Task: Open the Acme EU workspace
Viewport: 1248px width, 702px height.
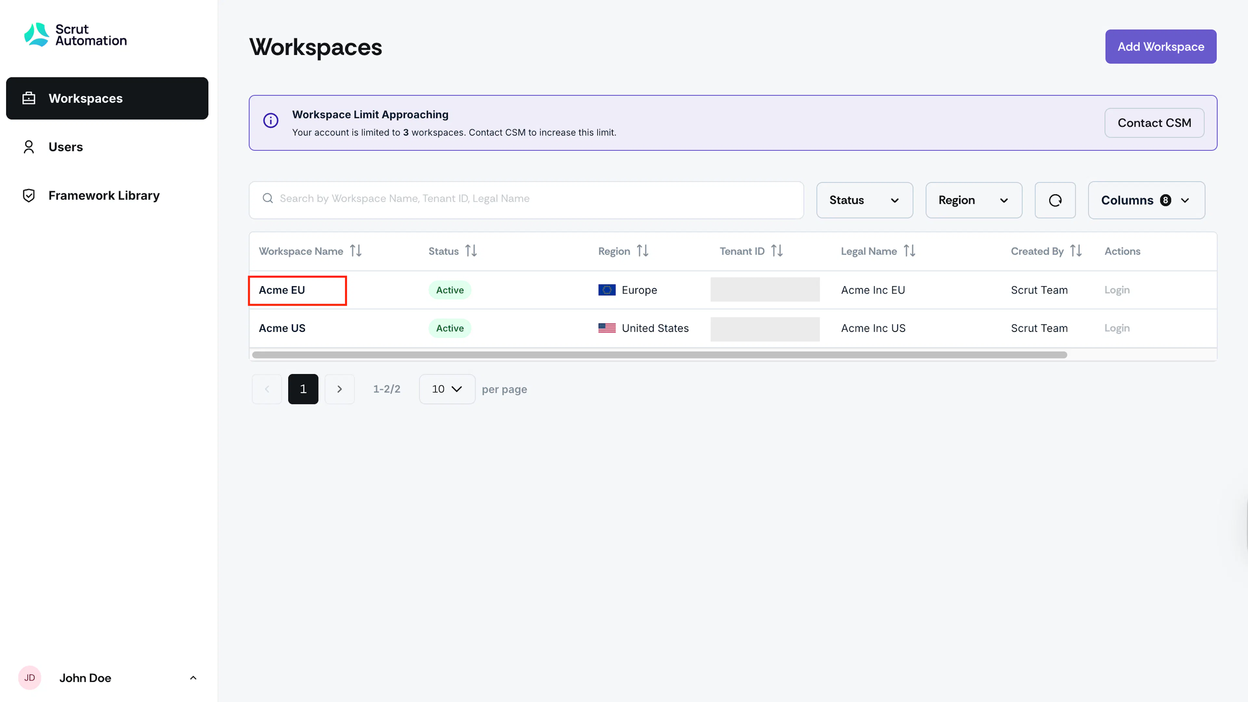Action: [281, 290]
